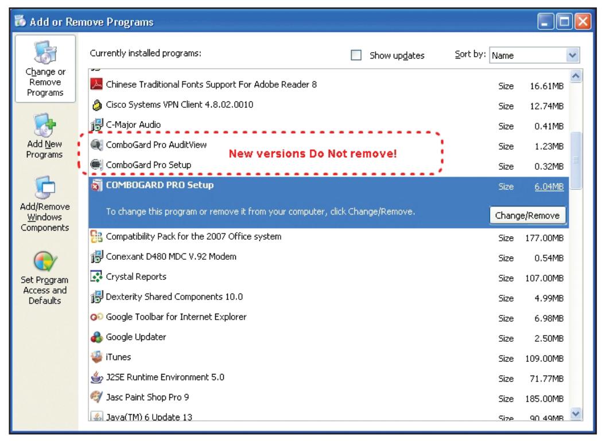Select Google Toolbar for Internet Explorer

329,317
